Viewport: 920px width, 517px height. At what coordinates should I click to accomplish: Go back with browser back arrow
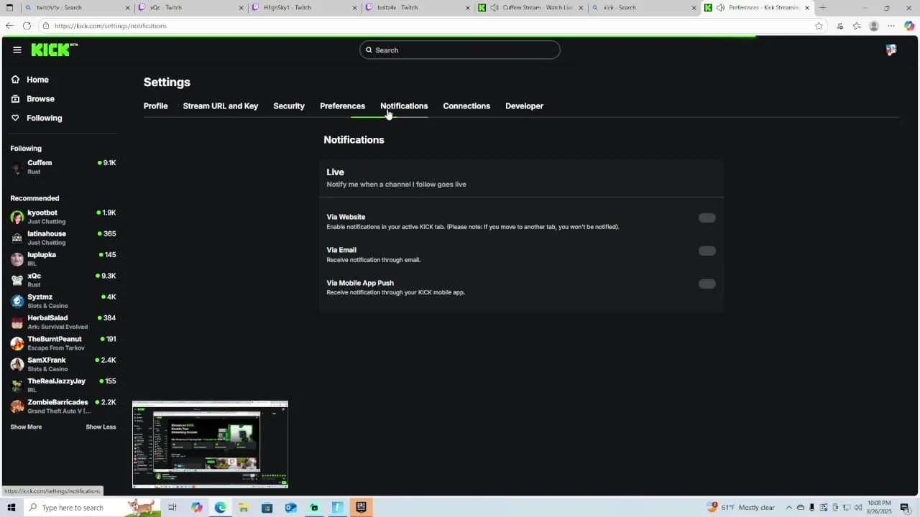tap(9, 26)
